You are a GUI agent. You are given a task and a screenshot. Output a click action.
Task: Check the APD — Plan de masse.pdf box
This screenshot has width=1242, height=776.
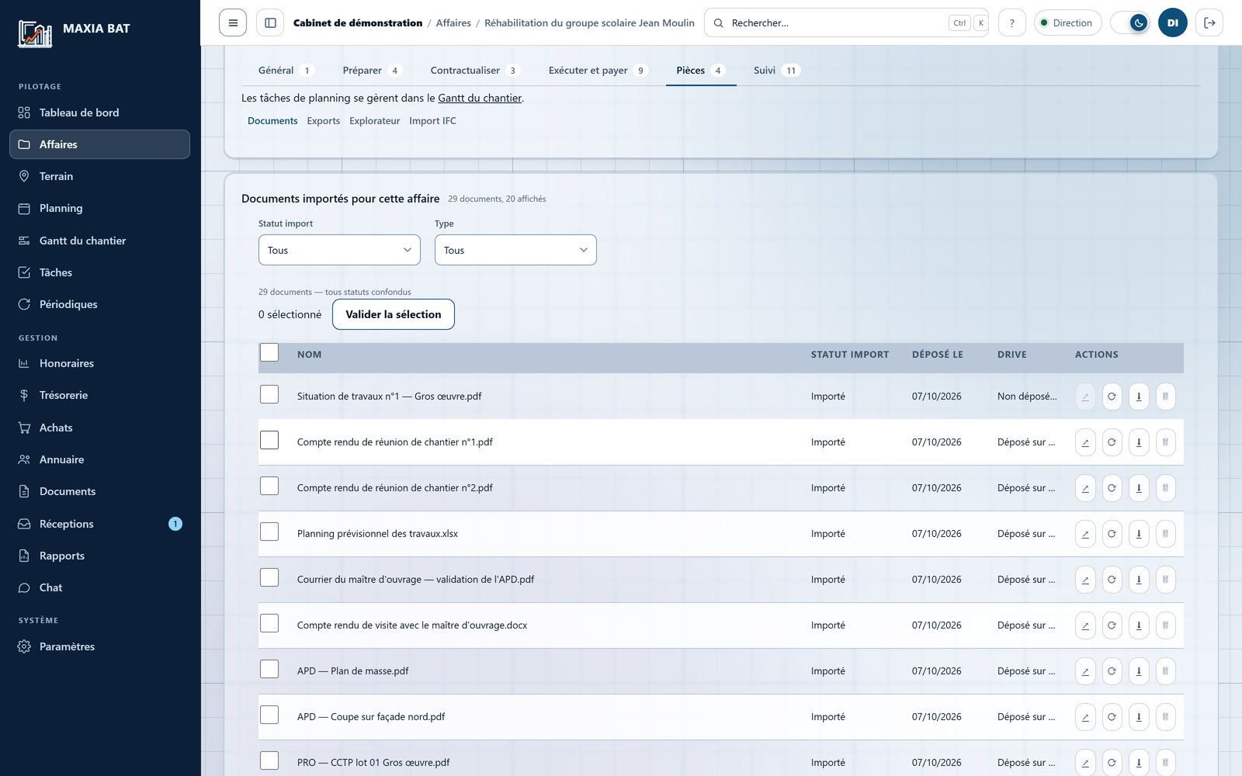click(x=269, y=669)
